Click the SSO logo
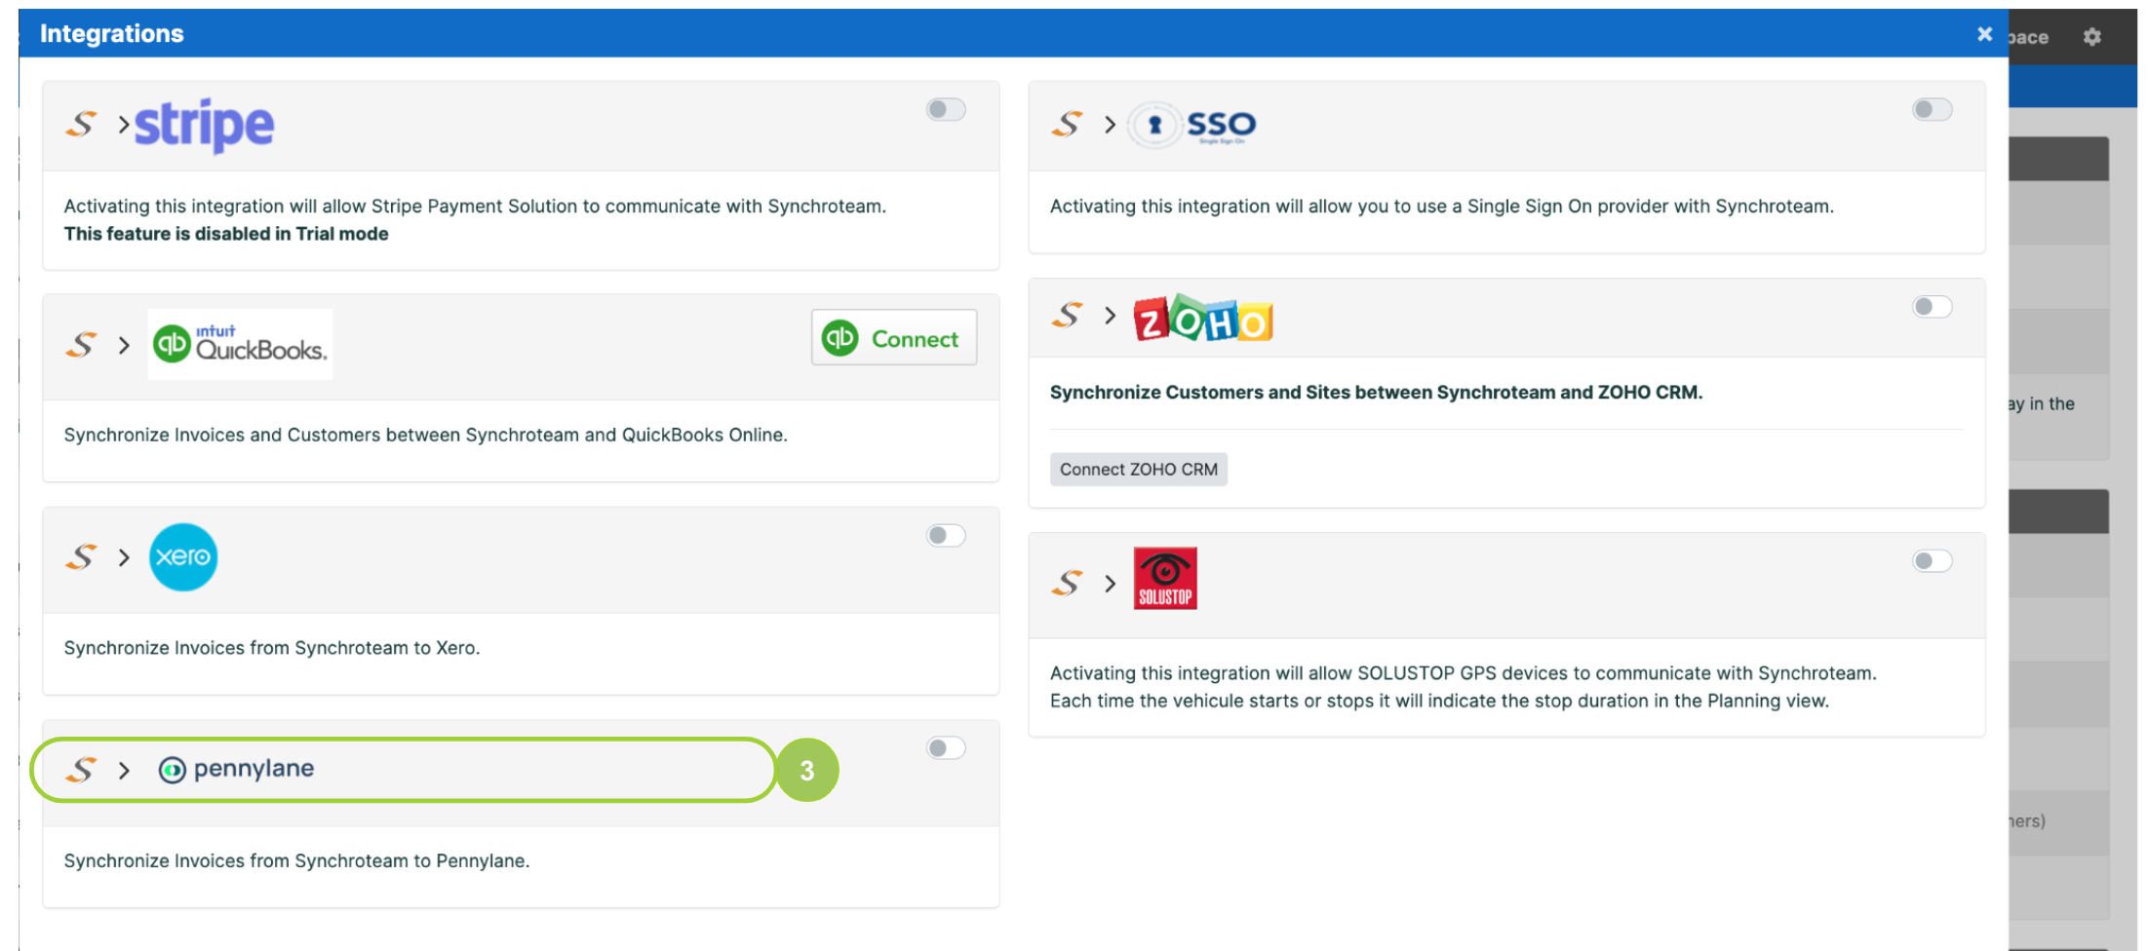Screen dimensions: 2149x951 click(1192, 126)
